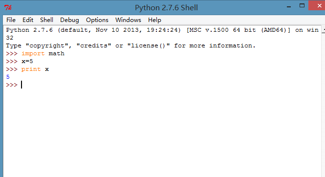Image resolution: width=325 pixels, height=177 pixels.
Task: Minimize the Python Shell window
Action: pyautogui.click(x=289, y=6)
